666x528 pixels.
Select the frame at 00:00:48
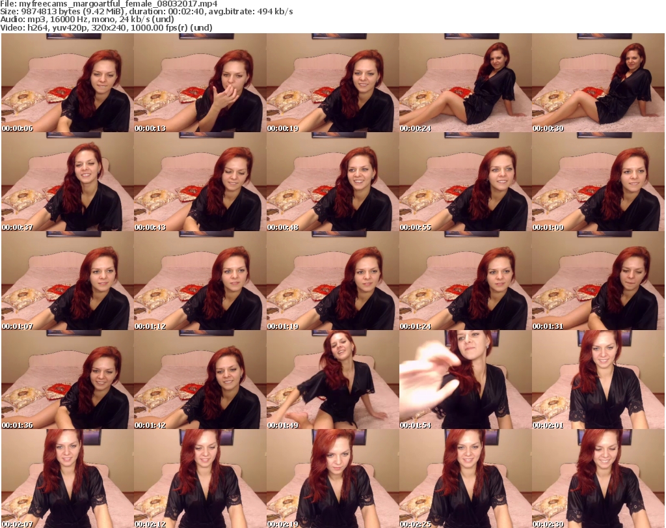pos(332,182)
